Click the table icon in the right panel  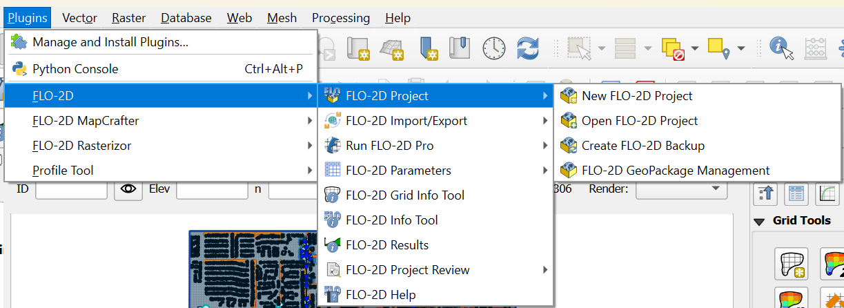[x=797, y=195]
